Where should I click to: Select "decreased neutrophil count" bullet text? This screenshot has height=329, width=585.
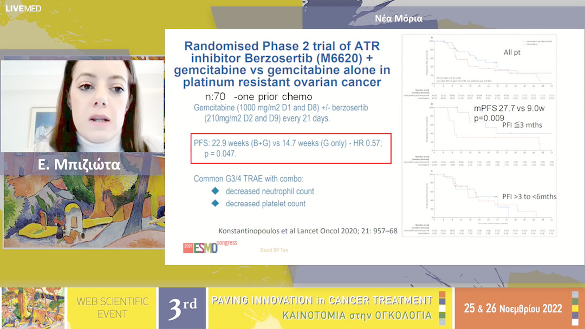click(270, 192)
